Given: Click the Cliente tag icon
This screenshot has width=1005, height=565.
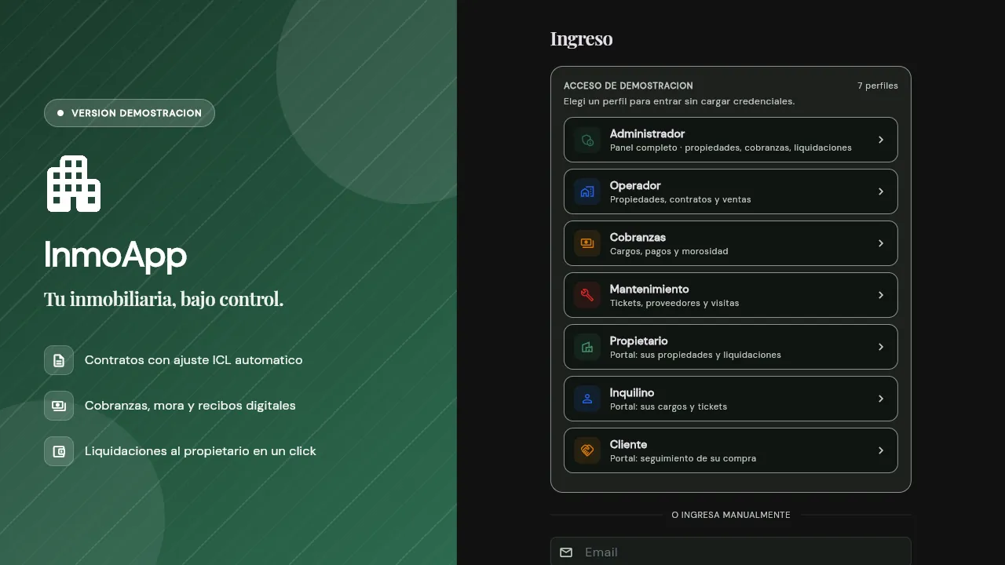Looking at the screenshot, I should tap(587, 450).
